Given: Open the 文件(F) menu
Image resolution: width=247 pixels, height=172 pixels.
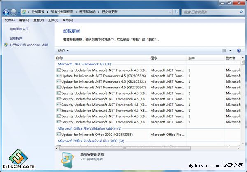Looking at the screenshot, I should 10,20.
